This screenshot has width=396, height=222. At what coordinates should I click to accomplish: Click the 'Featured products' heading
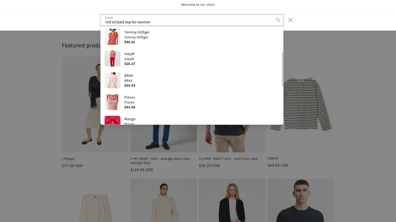pyautogui.click(x=81, y=45)
